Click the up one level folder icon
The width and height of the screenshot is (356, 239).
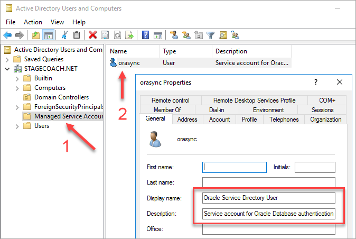[35, 35]
